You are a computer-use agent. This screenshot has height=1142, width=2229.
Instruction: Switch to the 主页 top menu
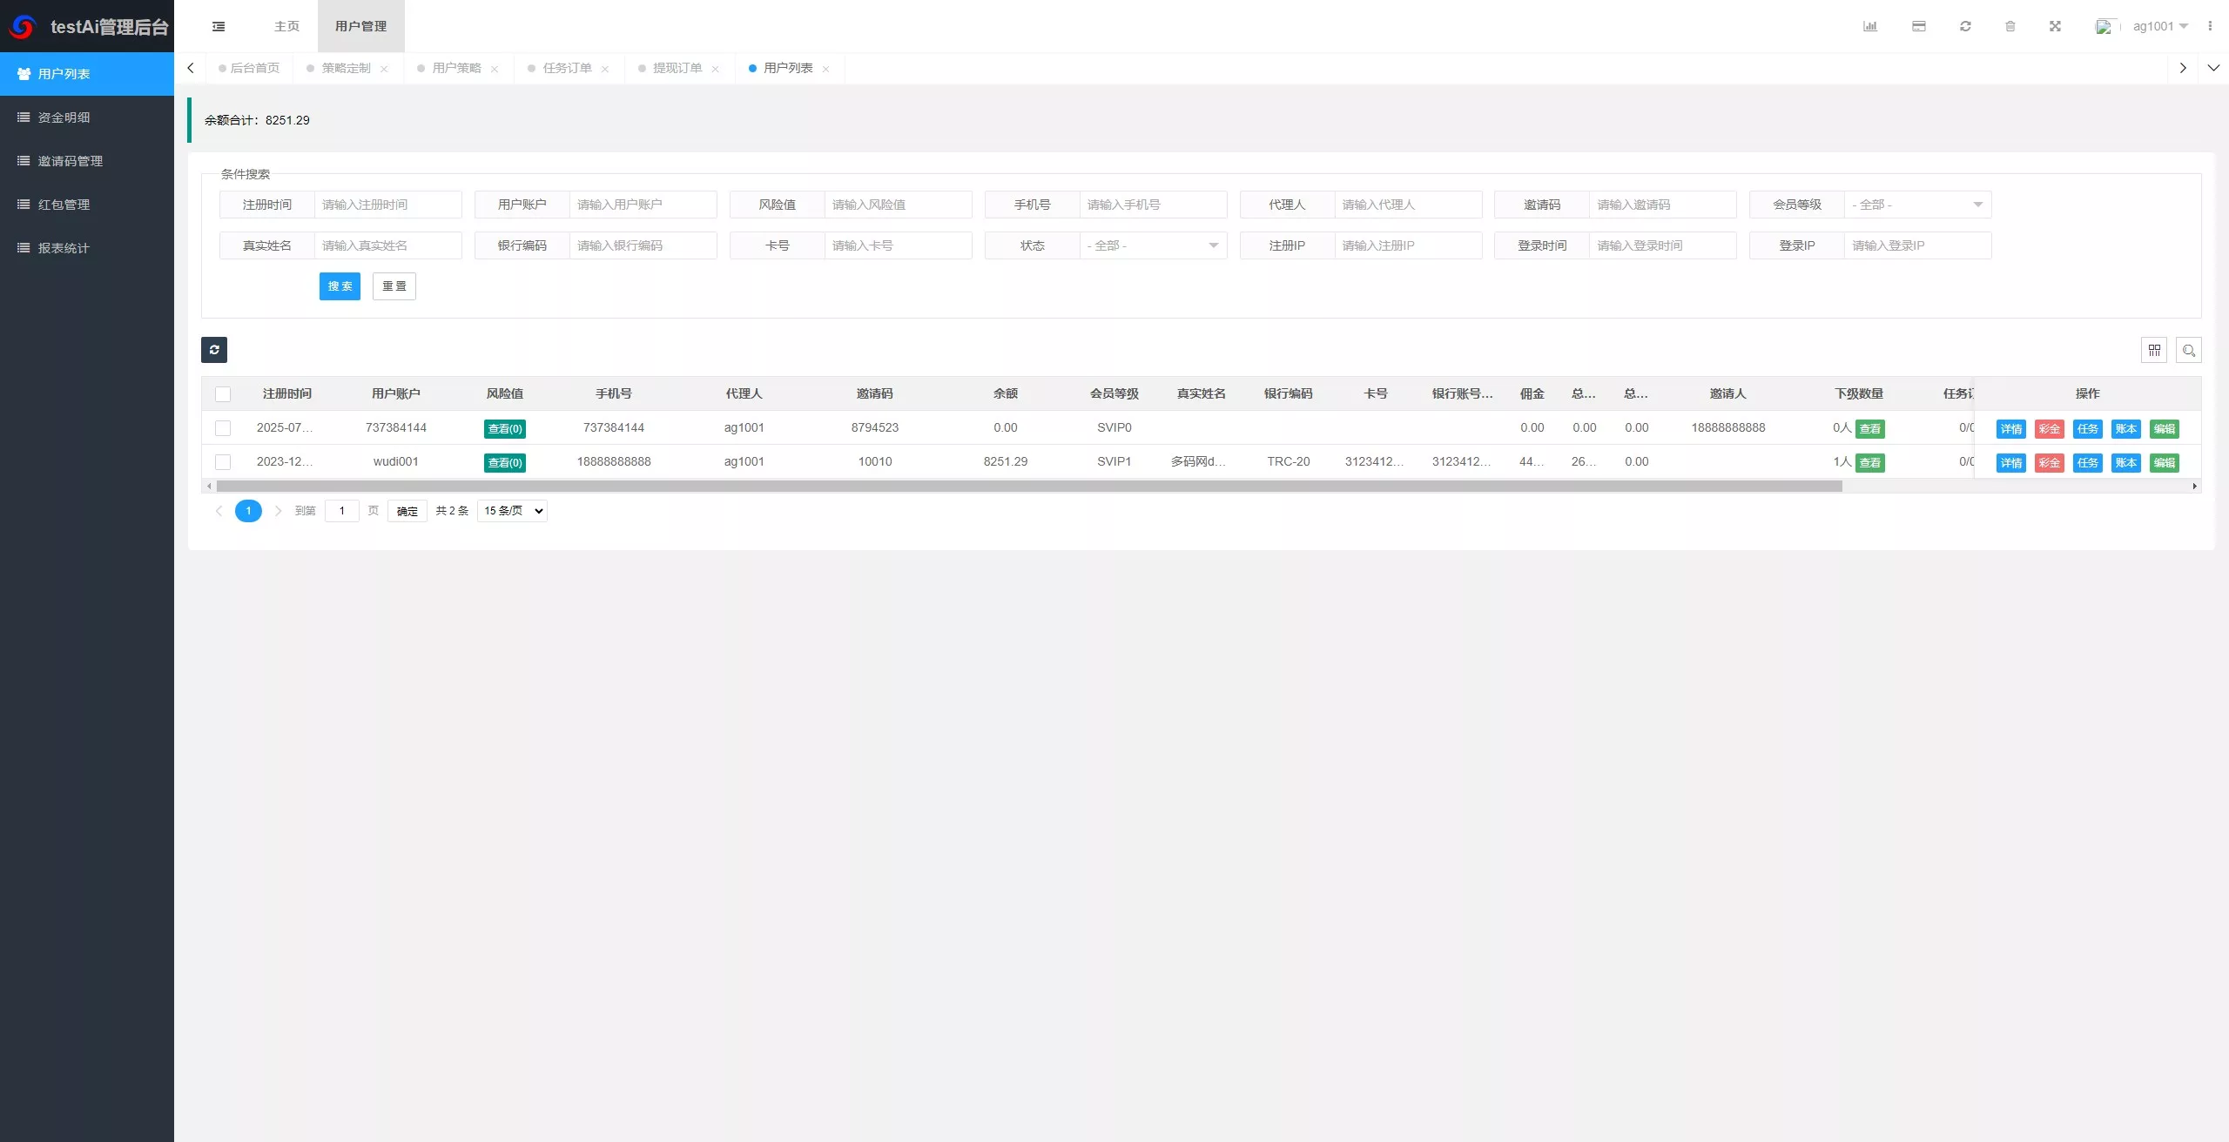pyautogui.click(x=286, y=26)
